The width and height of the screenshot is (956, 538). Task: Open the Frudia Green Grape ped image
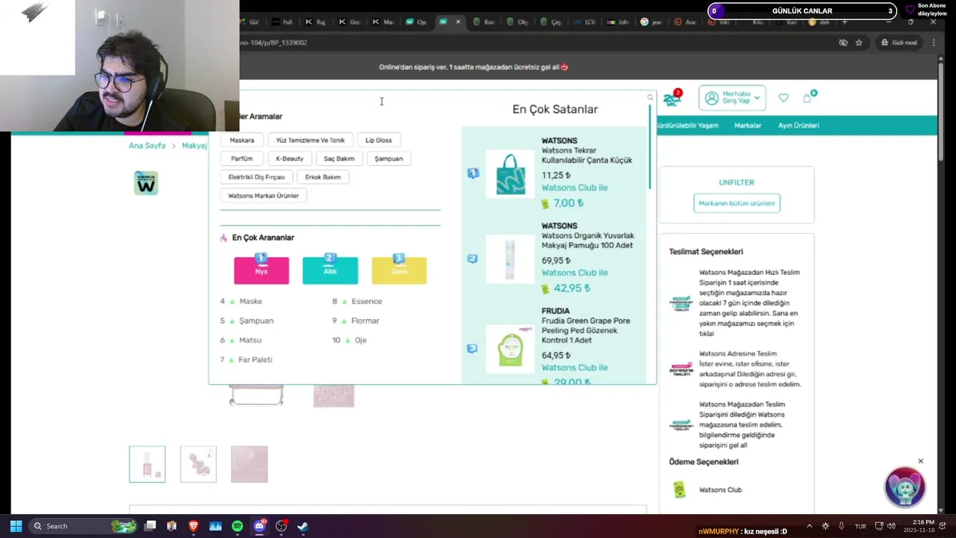[510, 349]
